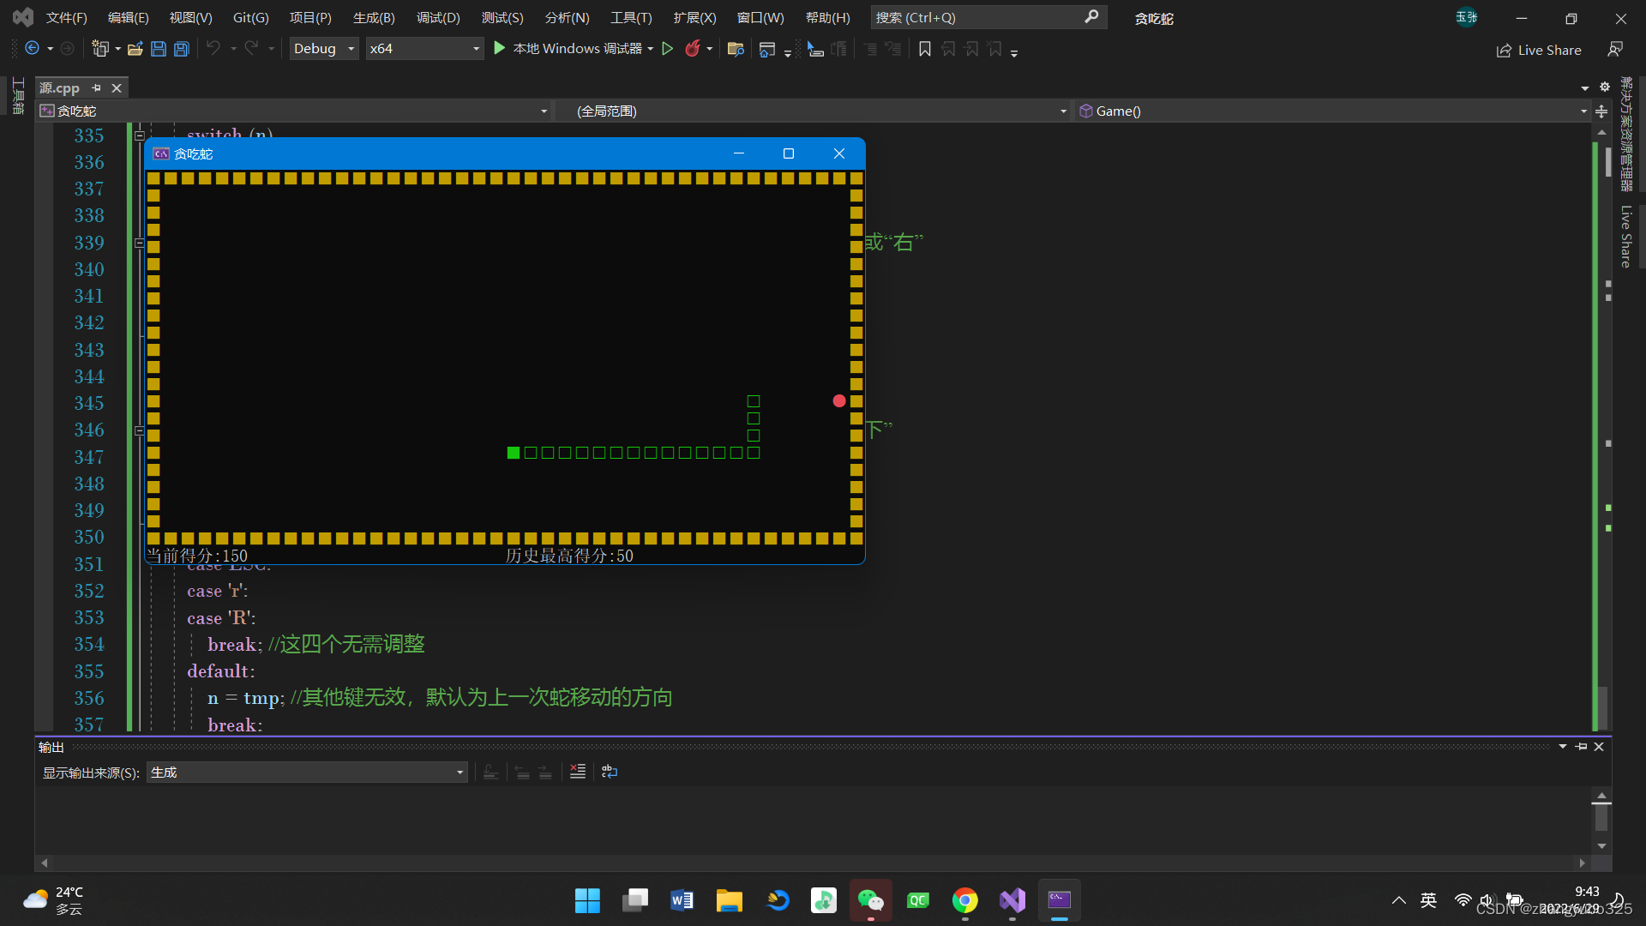The width and height of the screenshot is (1646, 926).
Task: Click the Hot Reload flame icon
Action: [x=693, y=49]
